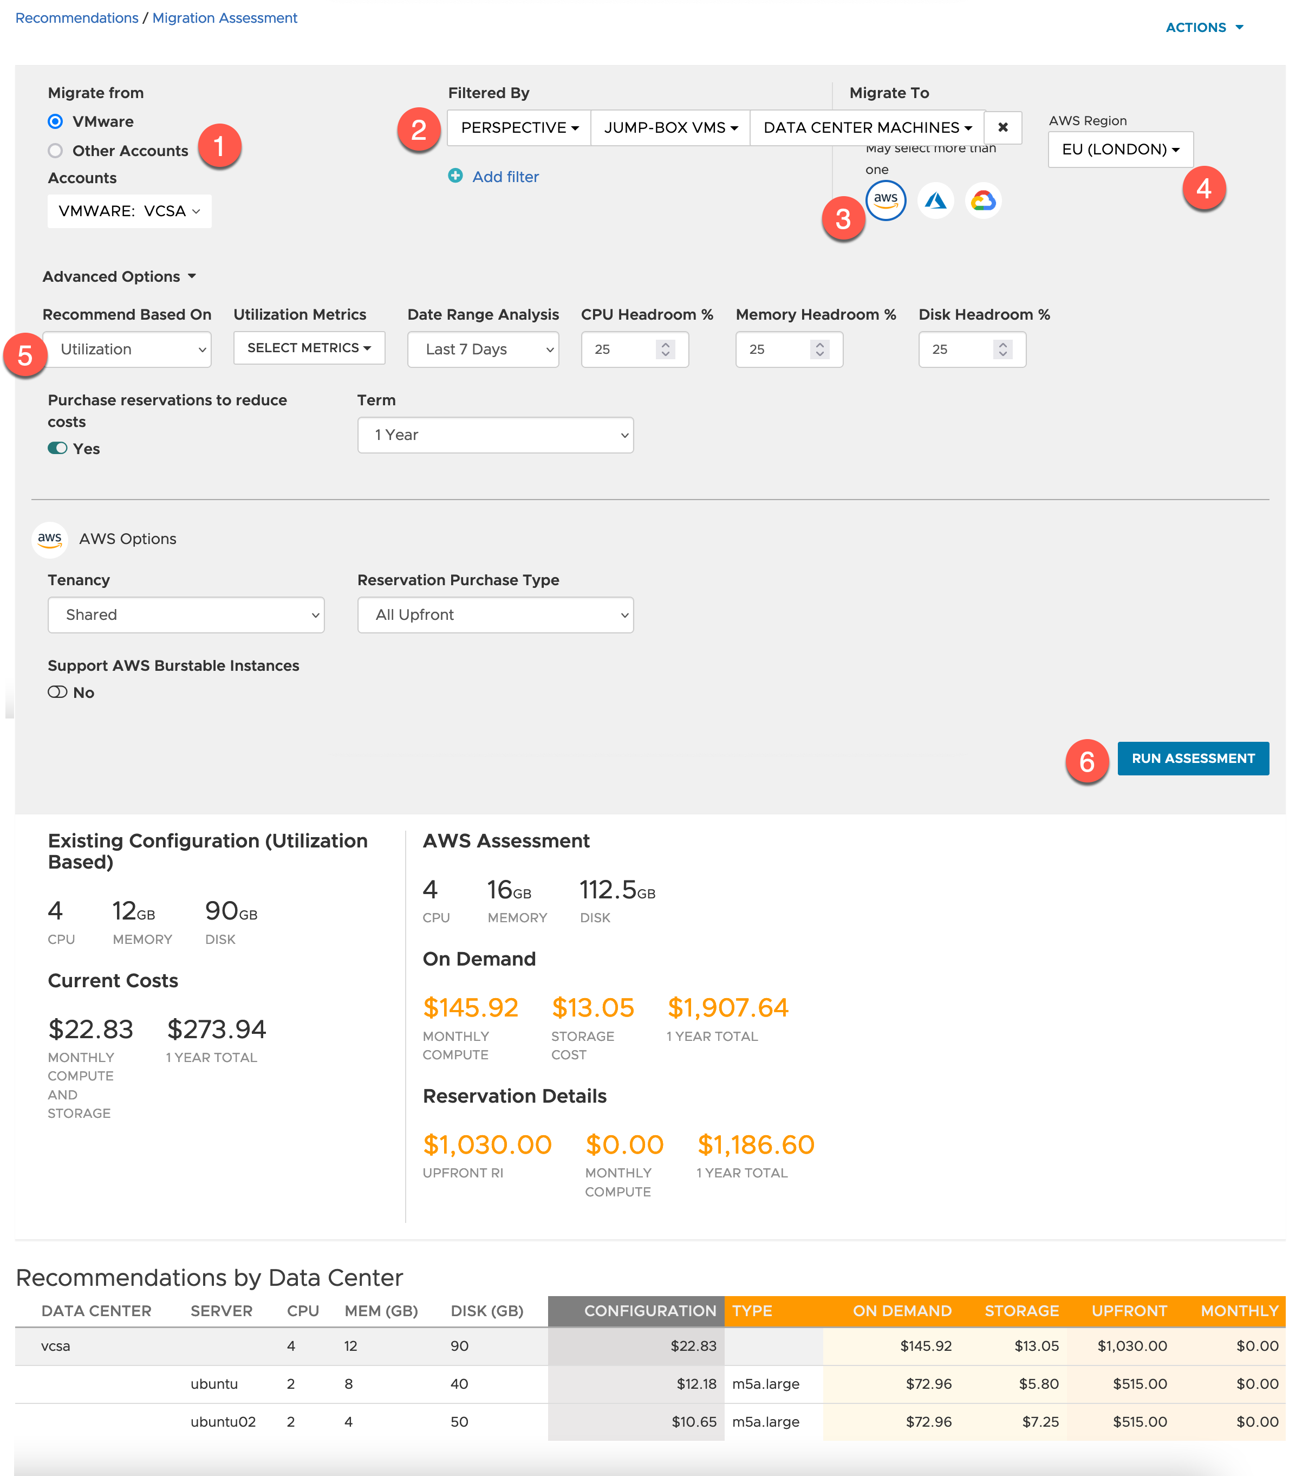Select AWS as migration target

click(x=886, y=200)
